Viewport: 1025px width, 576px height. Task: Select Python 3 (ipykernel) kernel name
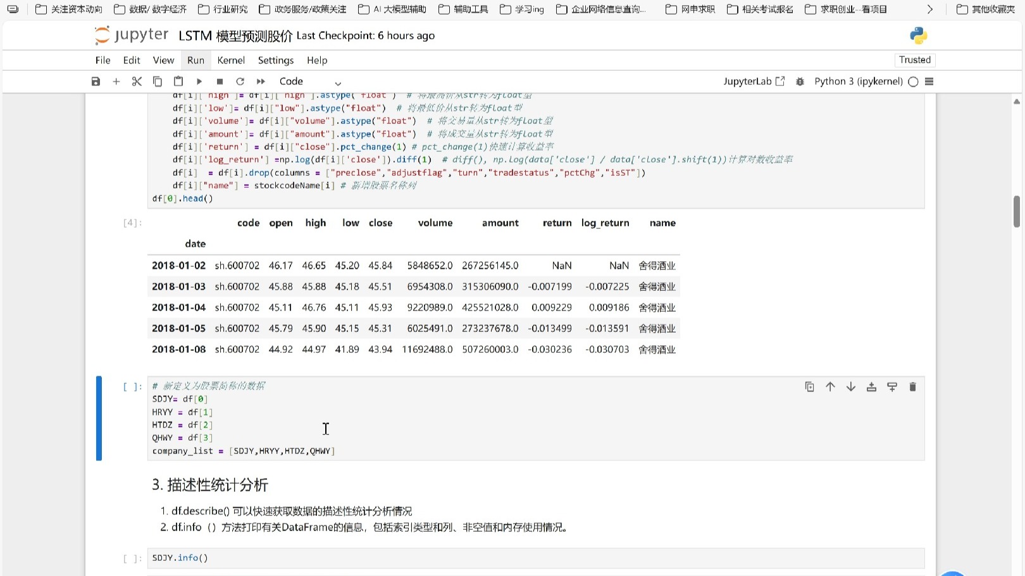coord(858,81)
